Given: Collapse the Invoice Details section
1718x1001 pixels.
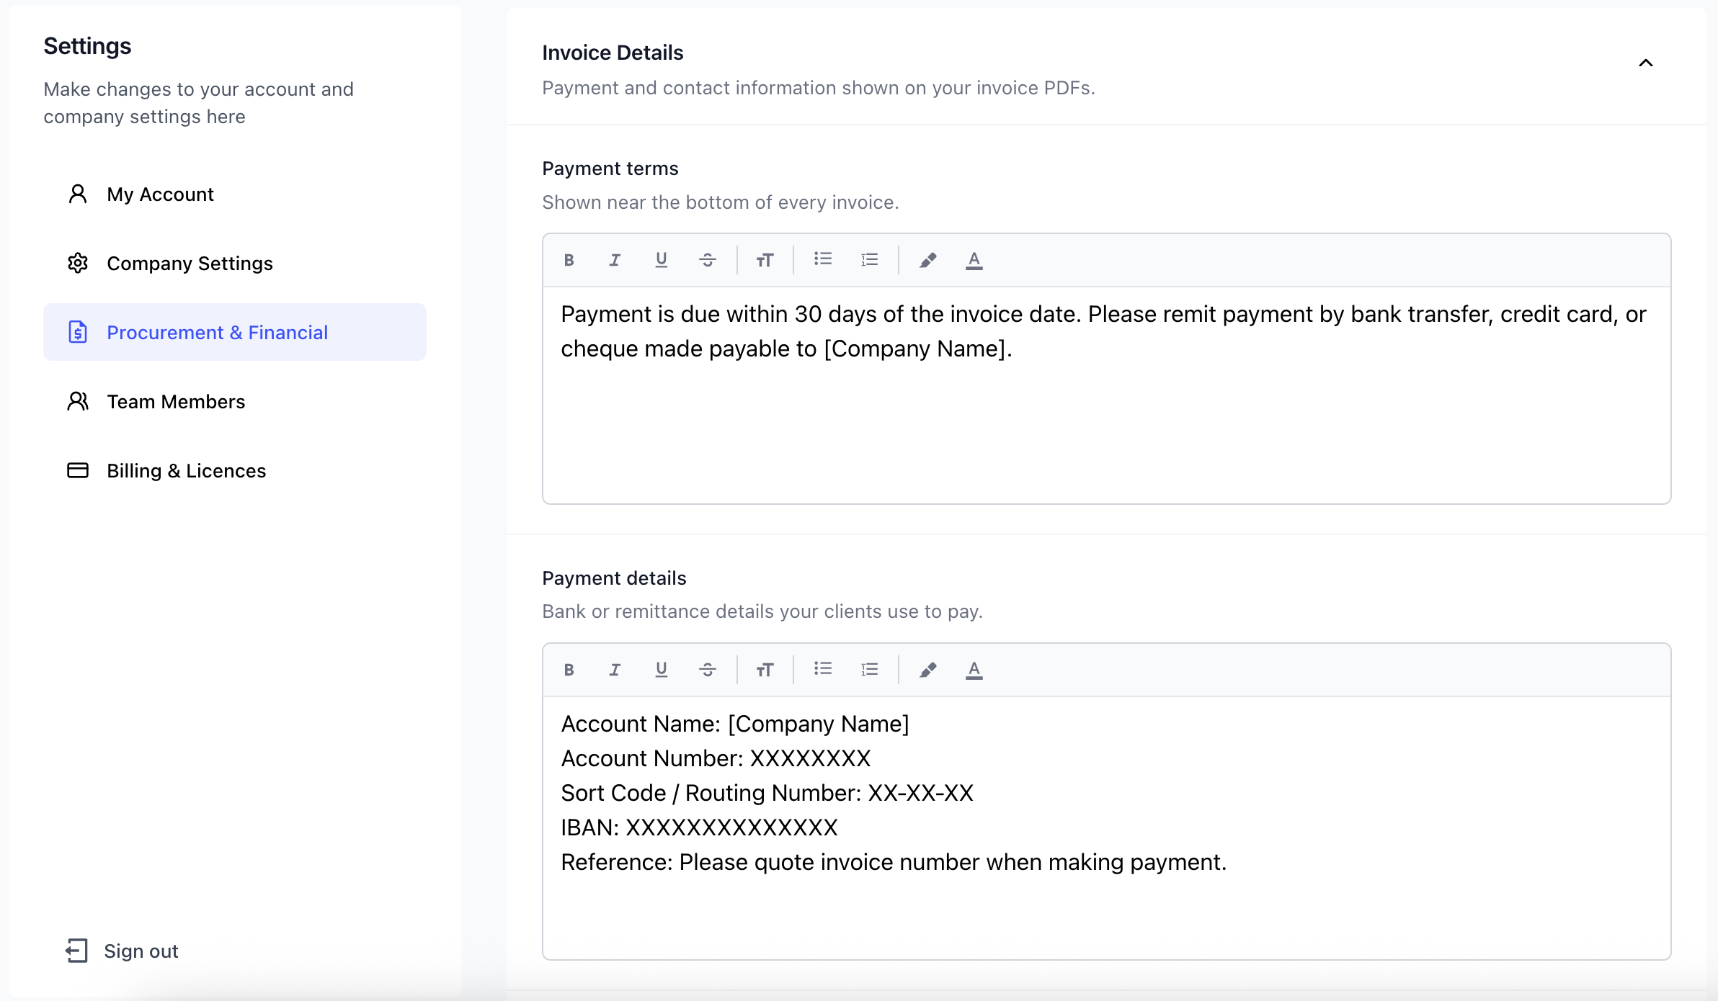Looking at the screenshot, I should [x=1645, y=63].
